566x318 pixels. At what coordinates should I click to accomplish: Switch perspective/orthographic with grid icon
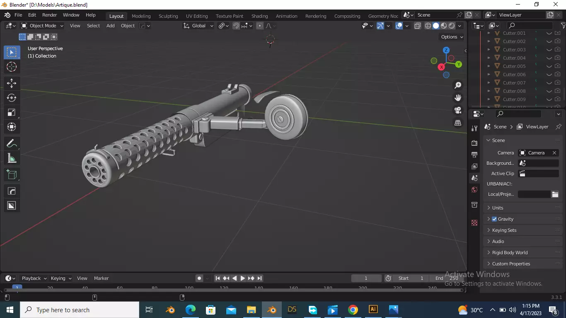[x=458, y=123]
